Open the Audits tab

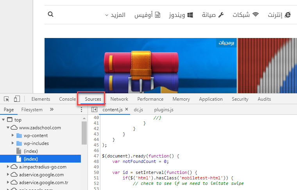point(264,99)
